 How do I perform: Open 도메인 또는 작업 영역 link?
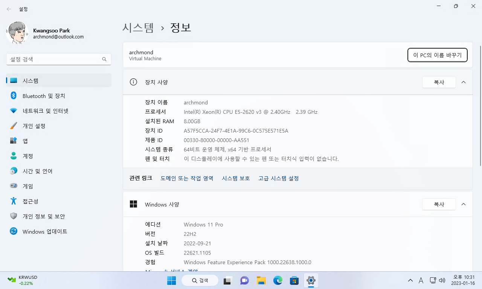[x=187, y=178]
